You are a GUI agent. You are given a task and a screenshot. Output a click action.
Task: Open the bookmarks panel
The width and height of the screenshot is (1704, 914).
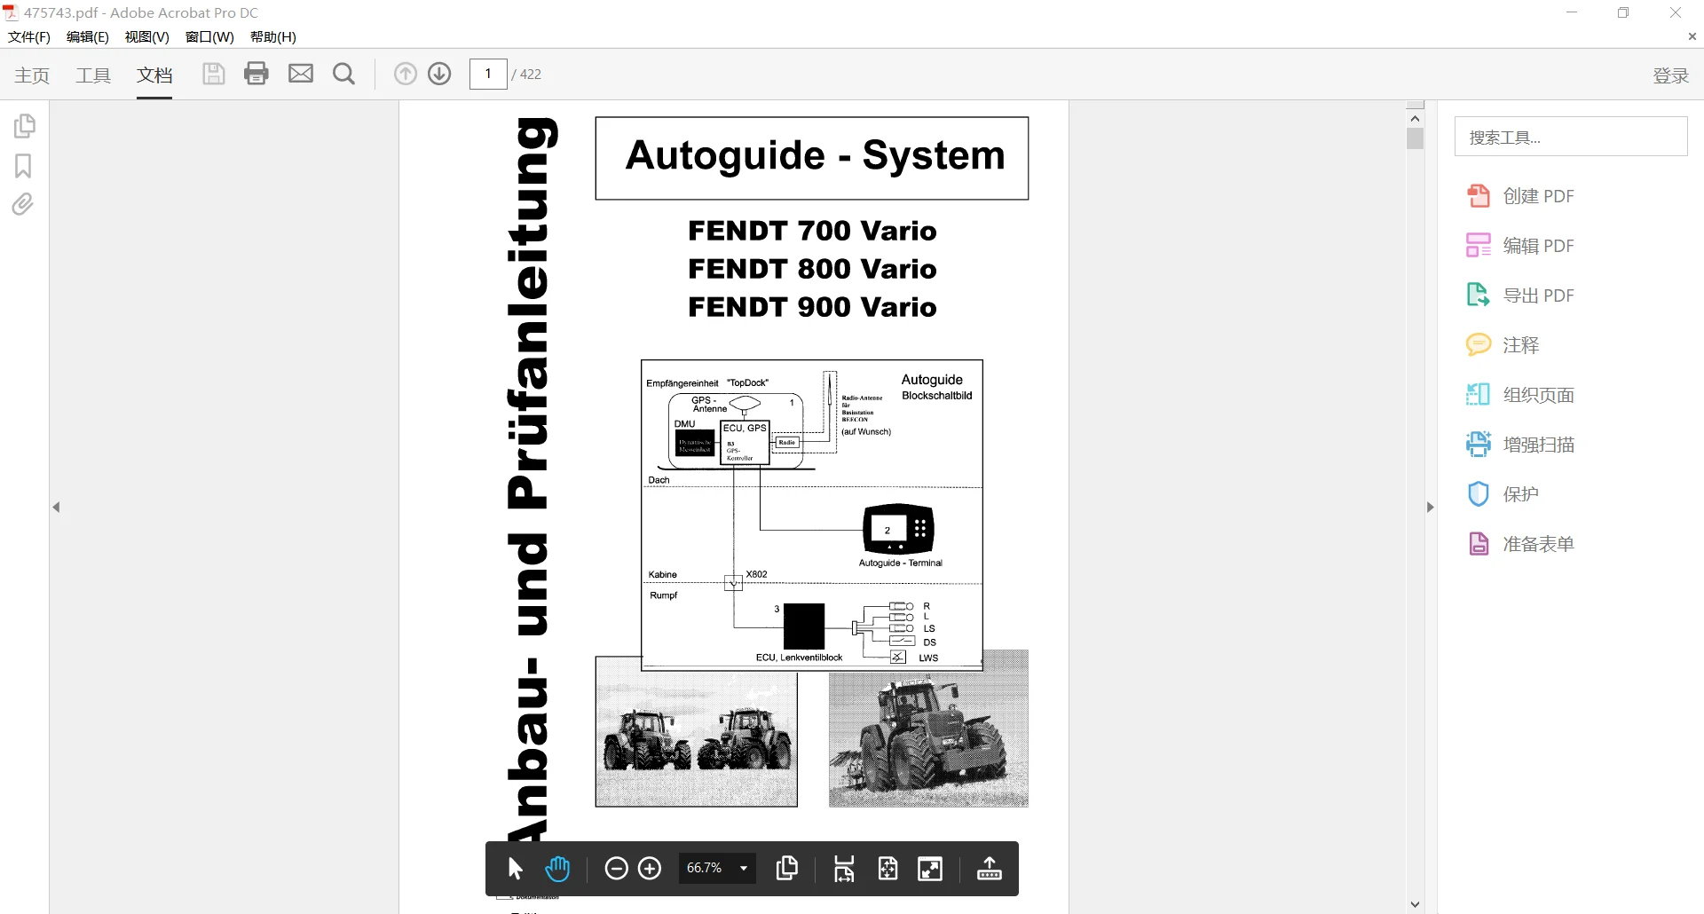click(24, 166)
